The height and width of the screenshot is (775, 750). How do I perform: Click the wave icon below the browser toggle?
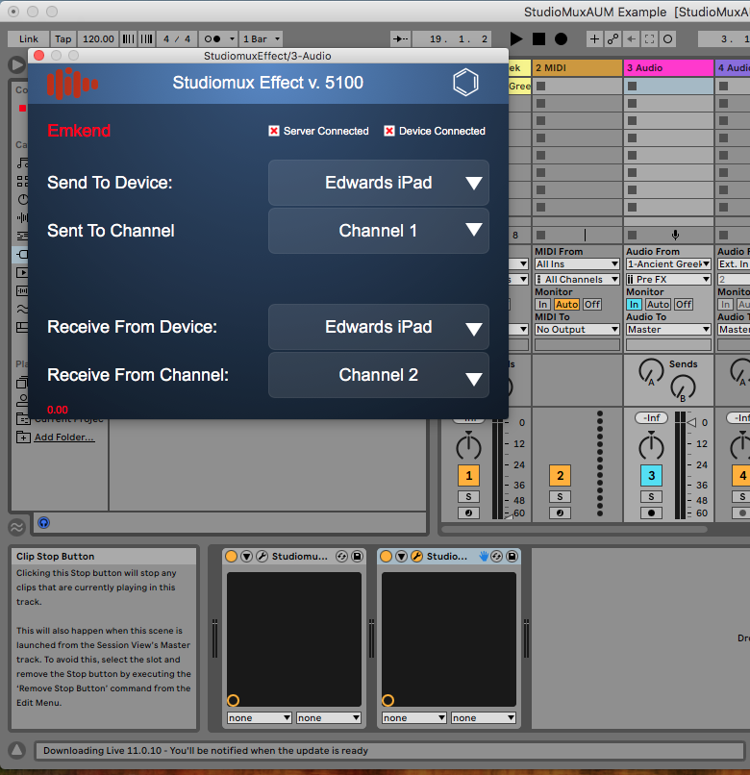(16, 527)
